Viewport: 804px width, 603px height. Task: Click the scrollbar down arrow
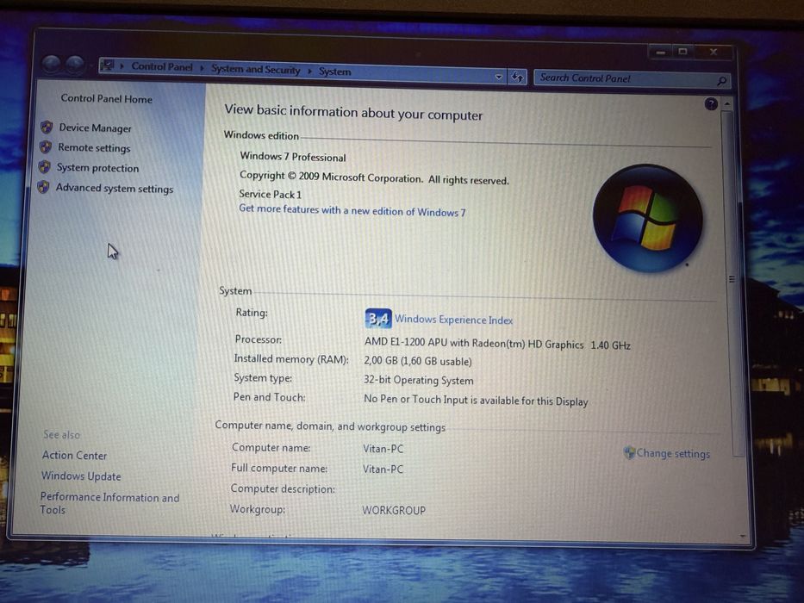[743, 536]
